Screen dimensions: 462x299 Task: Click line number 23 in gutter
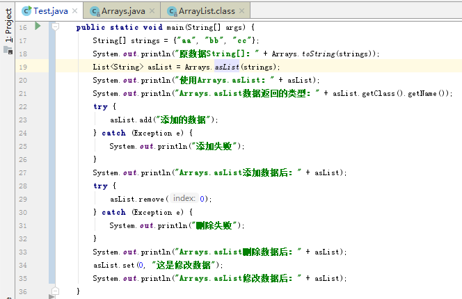[23, 120]
